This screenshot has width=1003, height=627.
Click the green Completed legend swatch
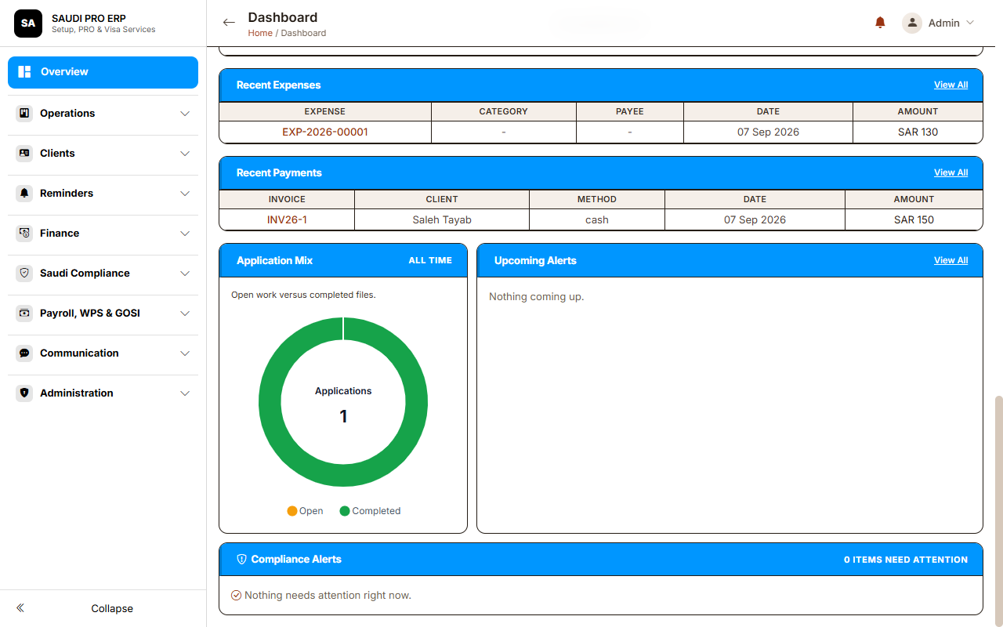[x=345, y=511]
